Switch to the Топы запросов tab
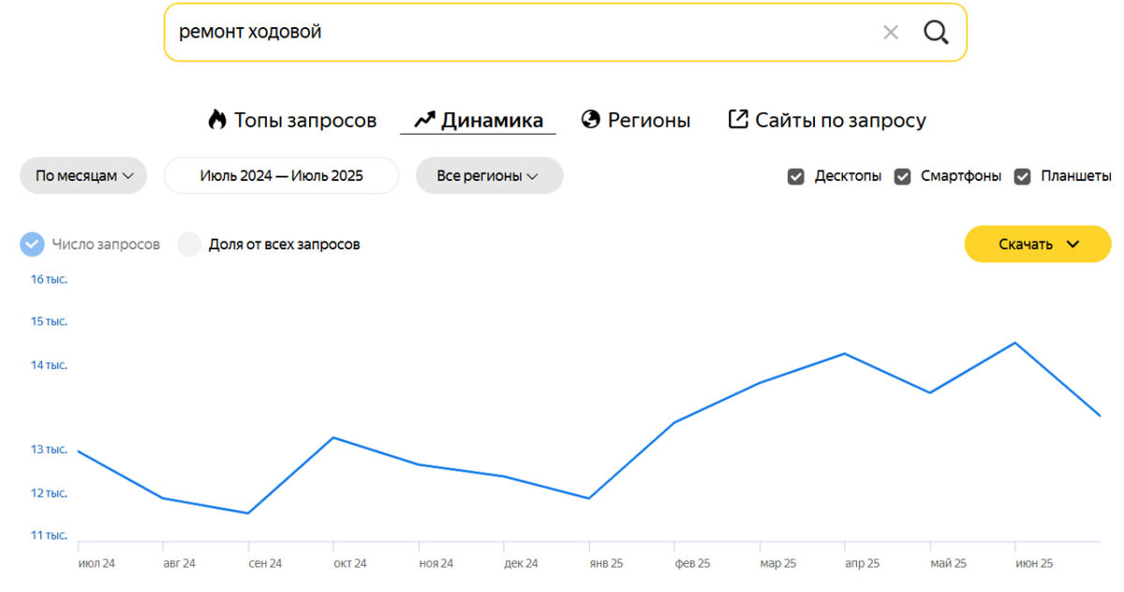 pyautogui.click(x=304, y=120)
